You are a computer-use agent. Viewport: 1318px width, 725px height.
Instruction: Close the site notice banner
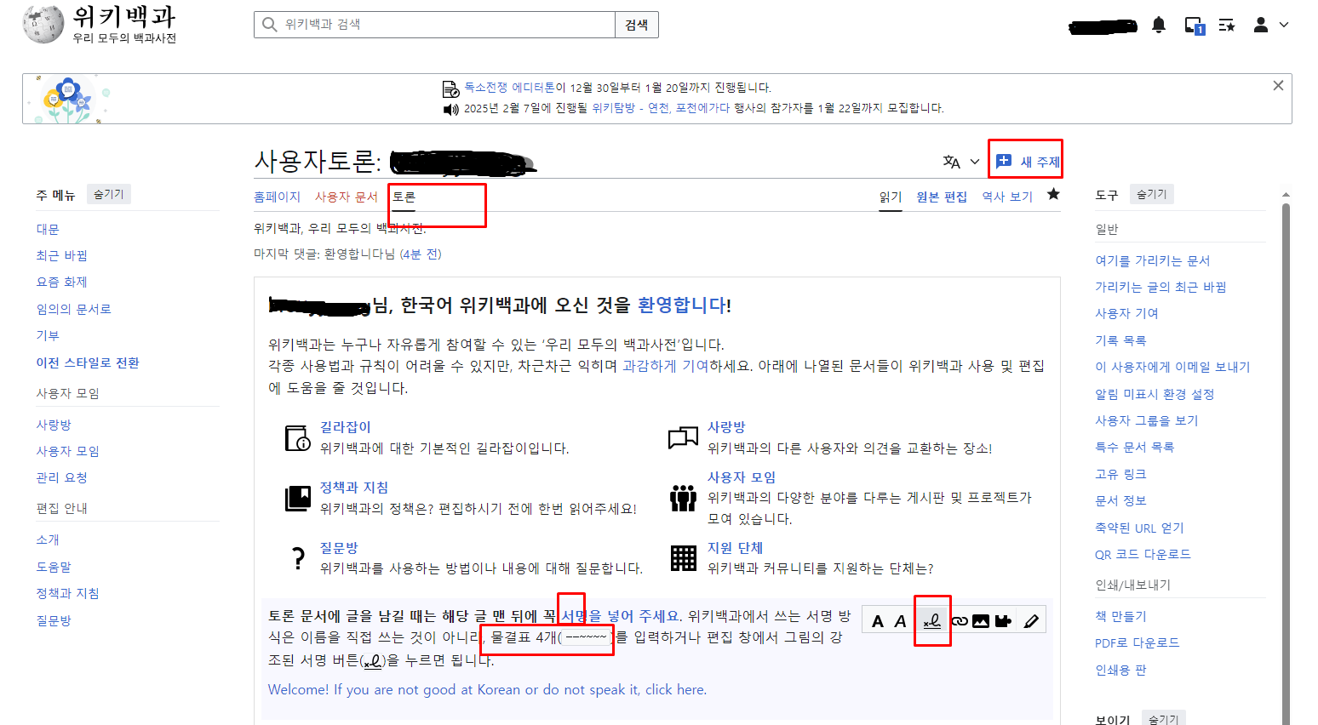[1278, 86]
